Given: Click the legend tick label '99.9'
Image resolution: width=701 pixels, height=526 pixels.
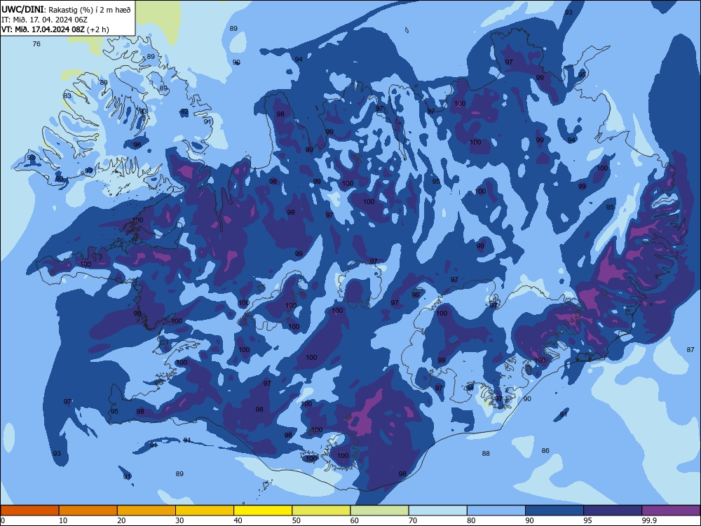Looking at the screenshot, I should (649, 520).
